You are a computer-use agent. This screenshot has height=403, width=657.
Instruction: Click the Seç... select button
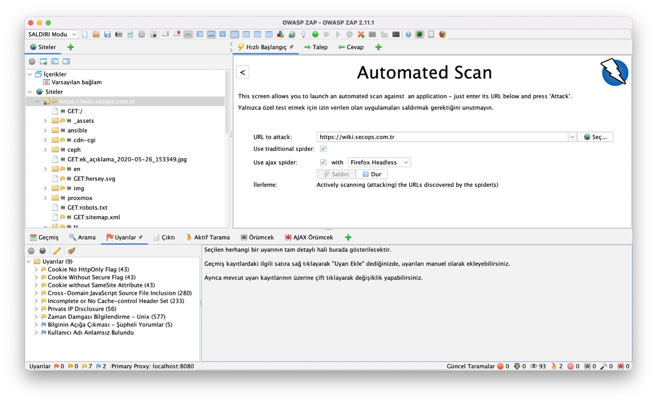(595, 137)
